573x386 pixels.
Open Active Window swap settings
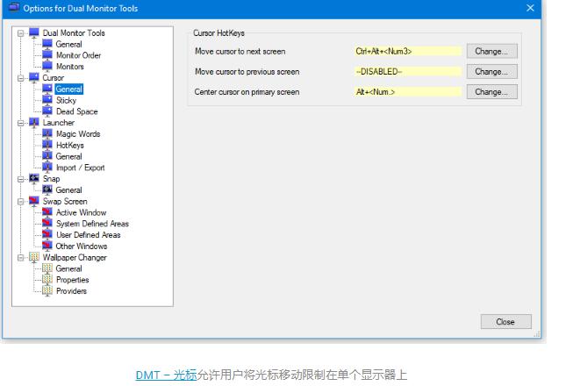(x=81, y=212)
